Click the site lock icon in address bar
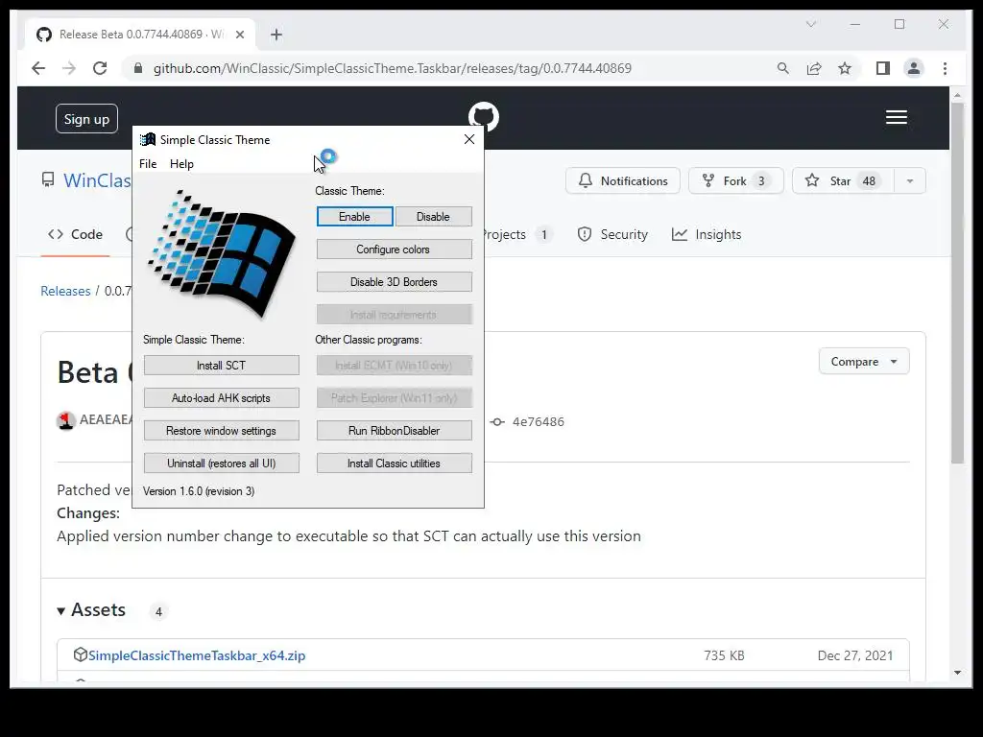Image resolution: width=983 pixels, height=737 pixels. click(138, 68)
